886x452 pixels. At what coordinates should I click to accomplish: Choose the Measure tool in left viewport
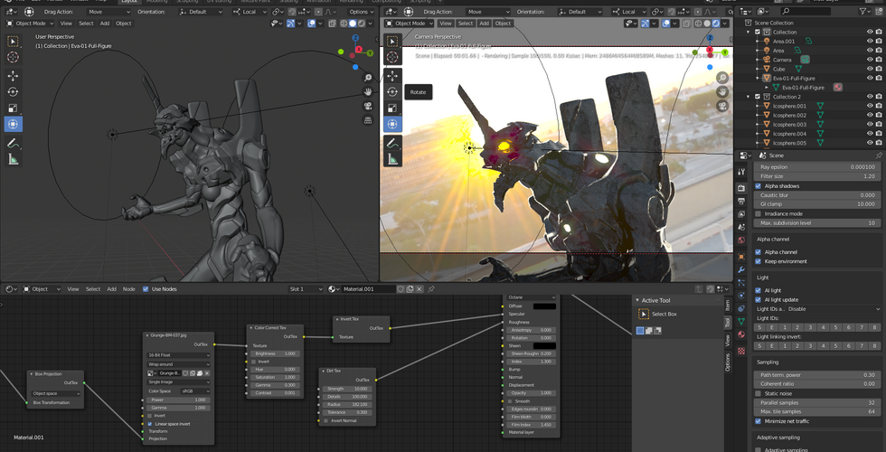[x=13, y=159]
